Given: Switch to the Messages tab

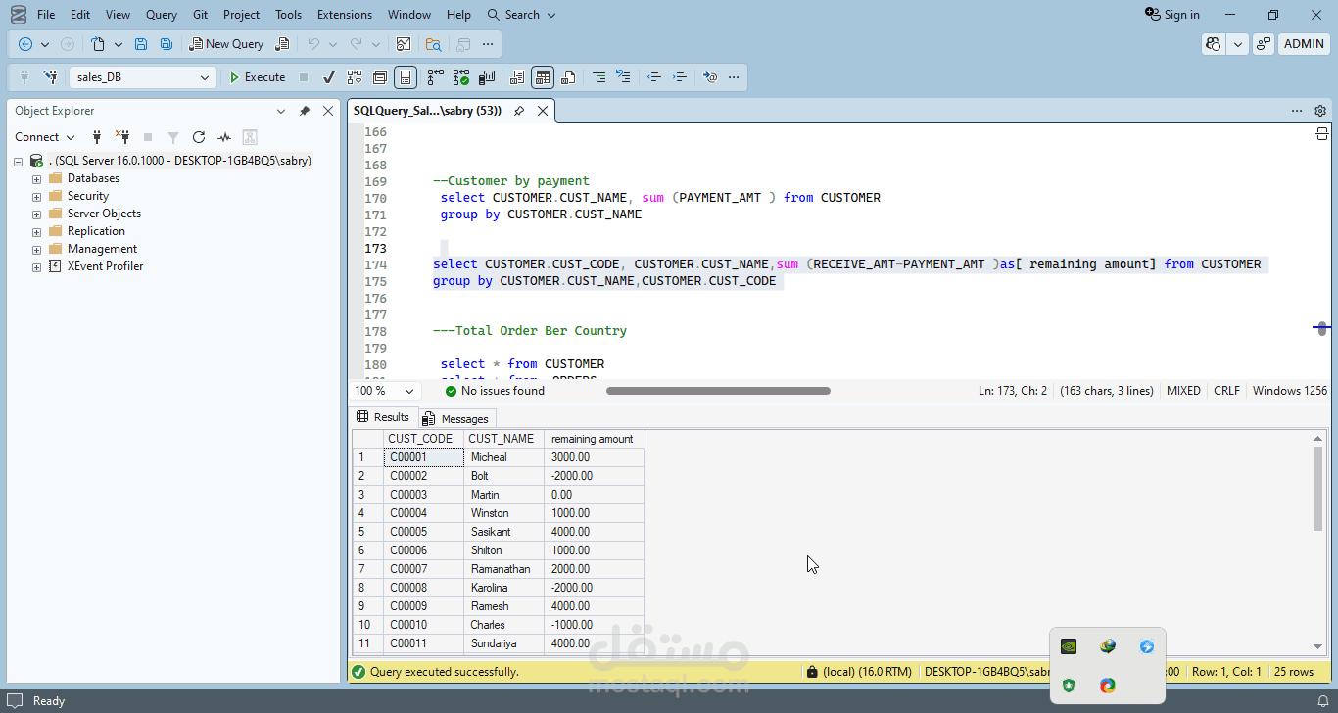Looking at the screenshot, I should [x=455, y=418].
